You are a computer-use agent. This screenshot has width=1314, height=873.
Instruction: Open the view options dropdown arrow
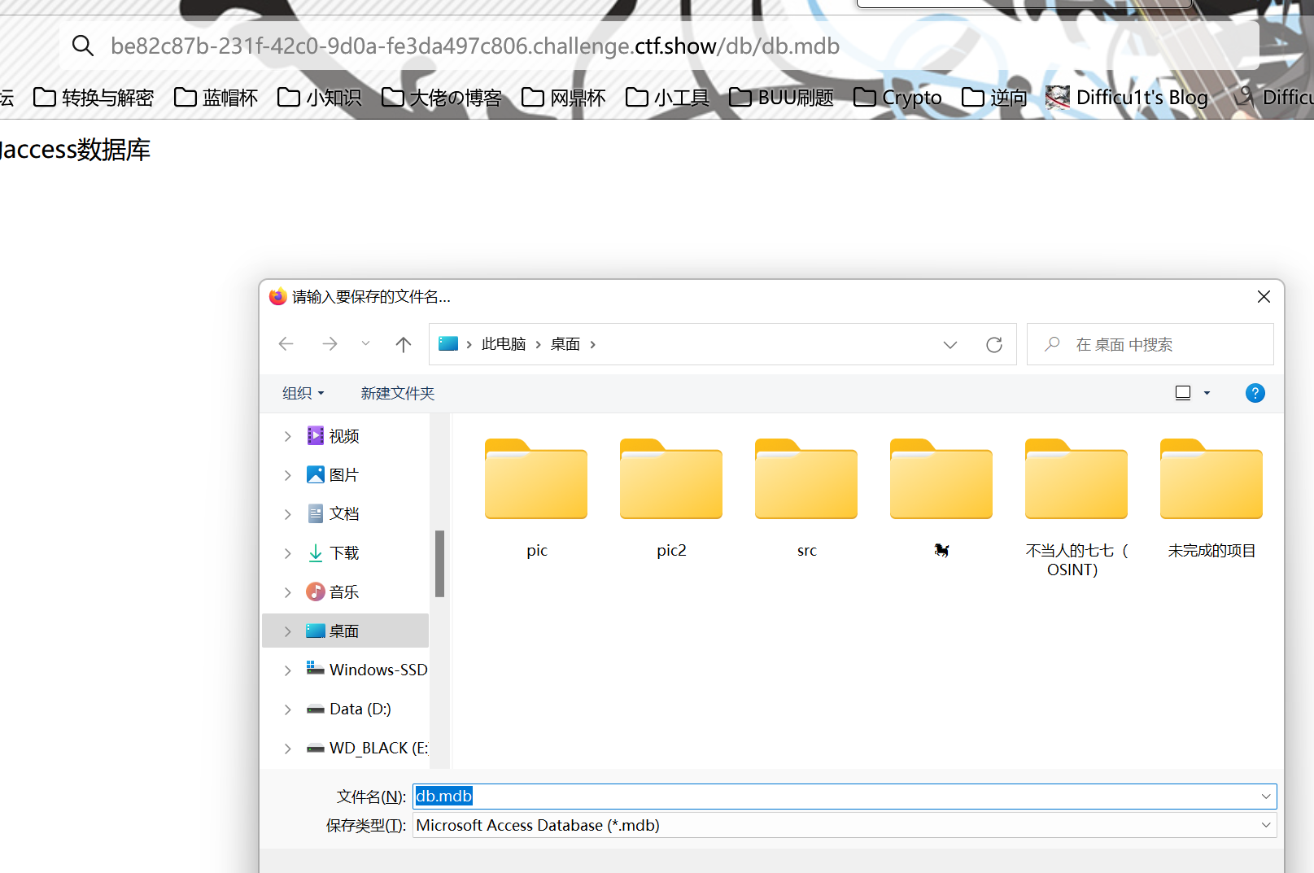[1207, 394]
